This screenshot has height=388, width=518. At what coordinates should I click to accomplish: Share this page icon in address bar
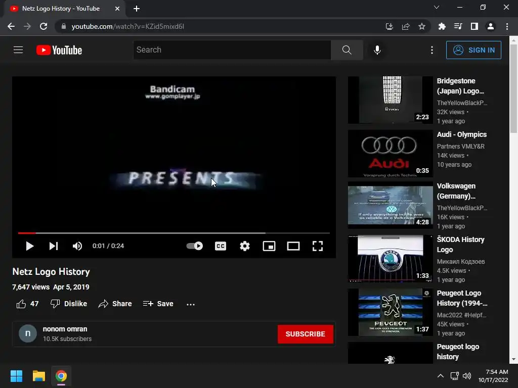click(406, 26)
